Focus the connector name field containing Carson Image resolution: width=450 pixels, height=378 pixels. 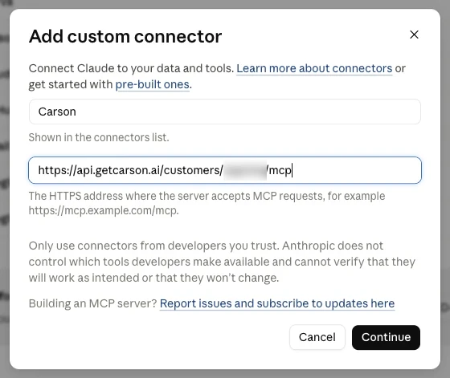[x=225, y=112]
